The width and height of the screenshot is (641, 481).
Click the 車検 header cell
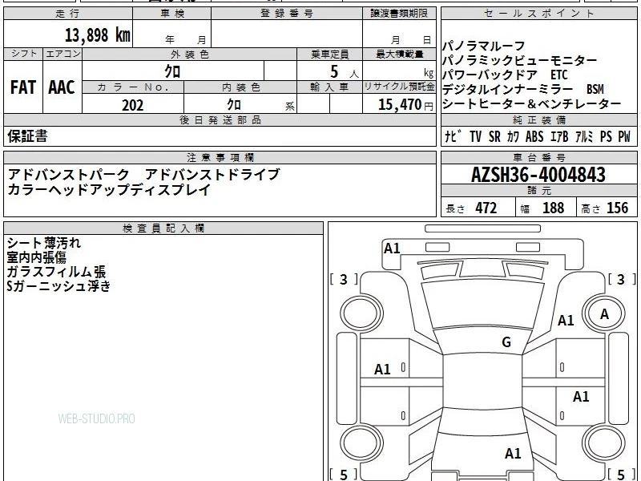pos(172,14)
